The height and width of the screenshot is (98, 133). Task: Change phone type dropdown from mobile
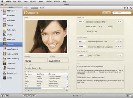82,55
